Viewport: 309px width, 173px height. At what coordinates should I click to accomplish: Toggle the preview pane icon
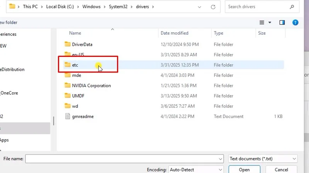pyautogui.click(x=282, y=22)
